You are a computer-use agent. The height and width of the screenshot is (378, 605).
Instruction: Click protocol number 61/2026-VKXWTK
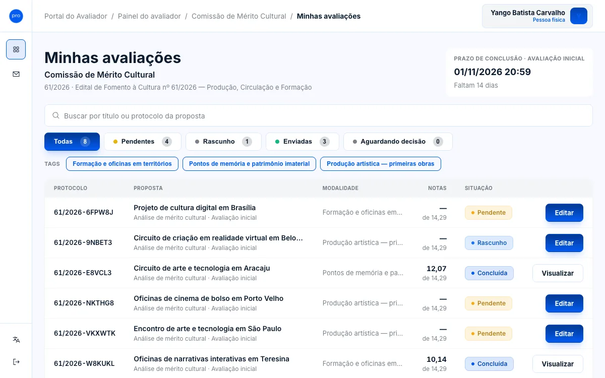coord(85,333)
